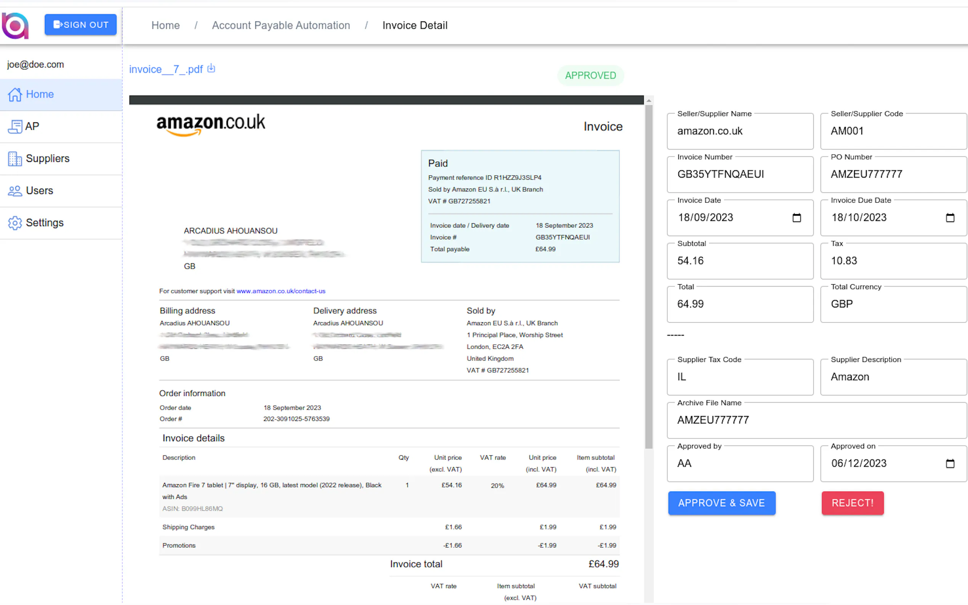
Task: Open Settings in the sidebar menu
Action: [61, 223]
